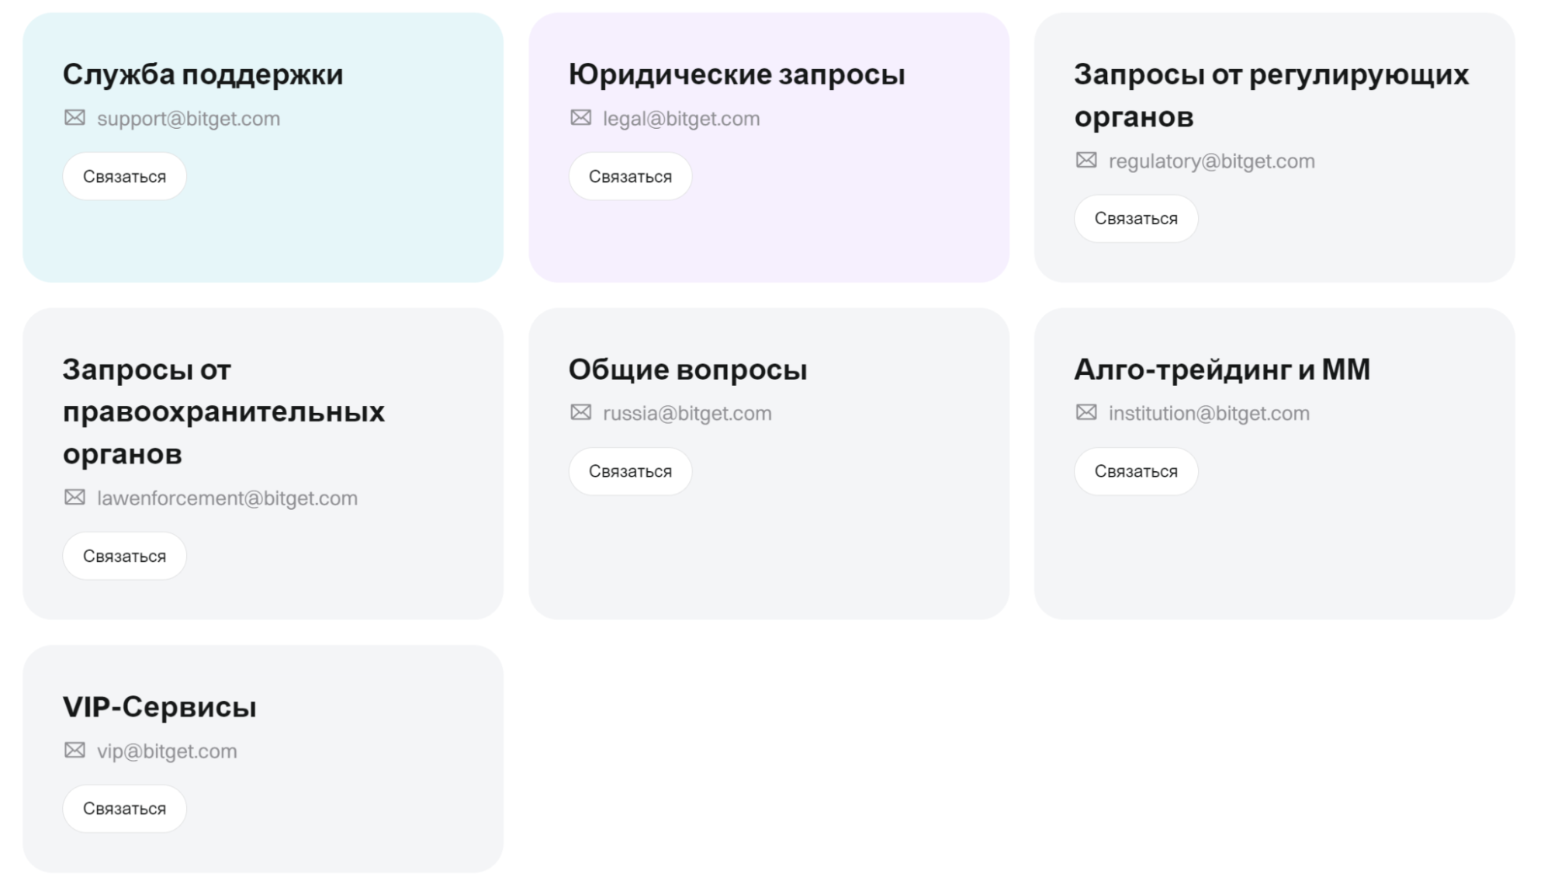
Task: Open the legal@bitget.com email address
Action: 681,119
